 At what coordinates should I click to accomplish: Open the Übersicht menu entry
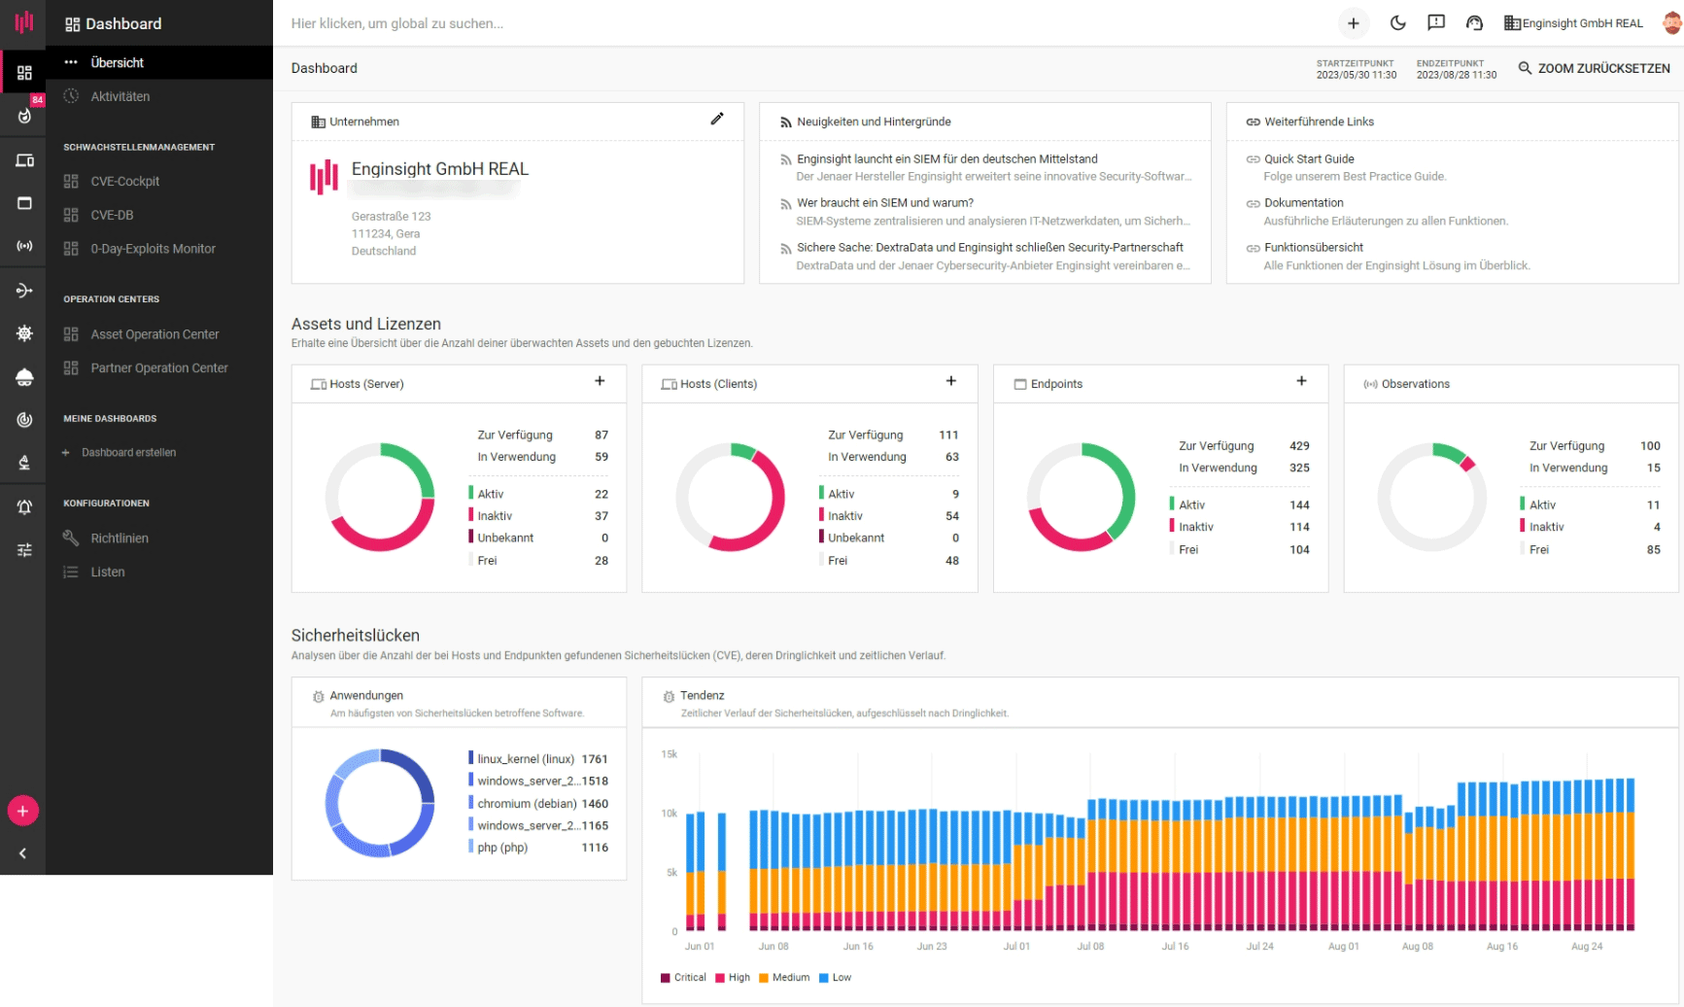(x=118, y=62)
